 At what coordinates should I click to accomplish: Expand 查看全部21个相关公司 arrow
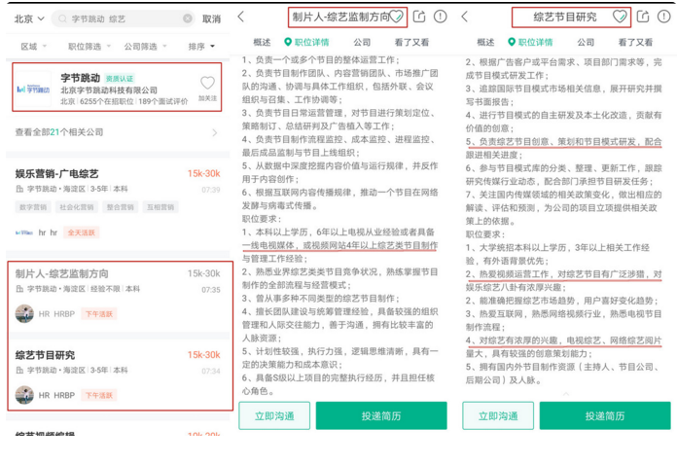coord(215,132)
